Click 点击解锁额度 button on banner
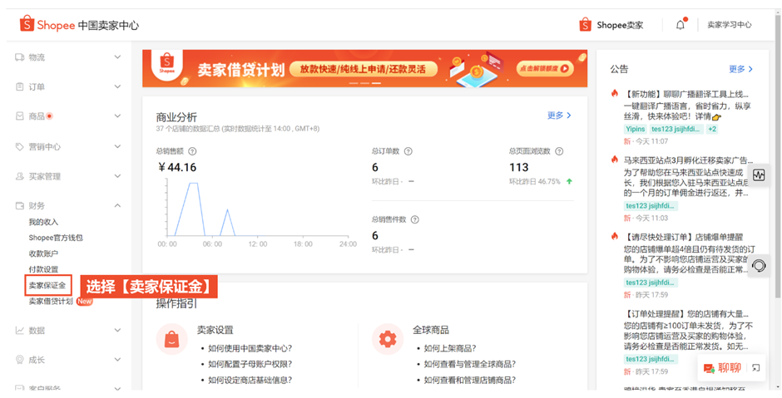Screen dimensions: 782x398 click(545, 69)
